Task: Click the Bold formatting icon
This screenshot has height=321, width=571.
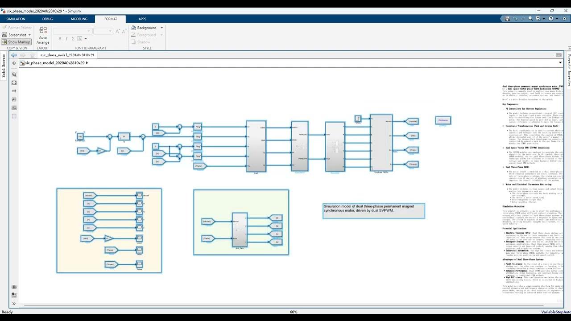Action: (60, 39)
